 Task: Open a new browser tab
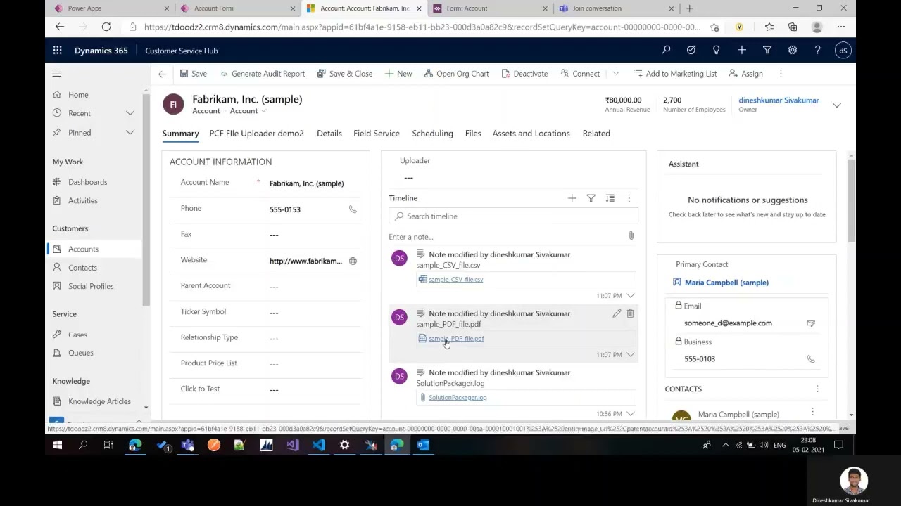(x=689, y=8)
